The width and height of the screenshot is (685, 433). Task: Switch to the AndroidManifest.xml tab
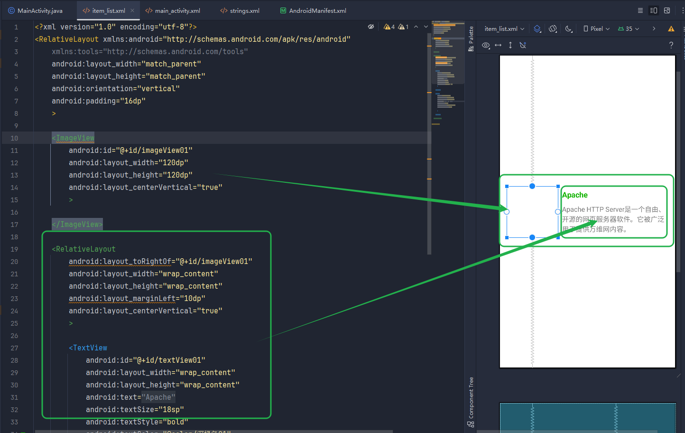[313, 10]
